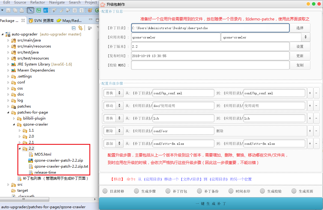
Task: Click the blue letter A toolbar icon
Action: click(x=46, y=10)
